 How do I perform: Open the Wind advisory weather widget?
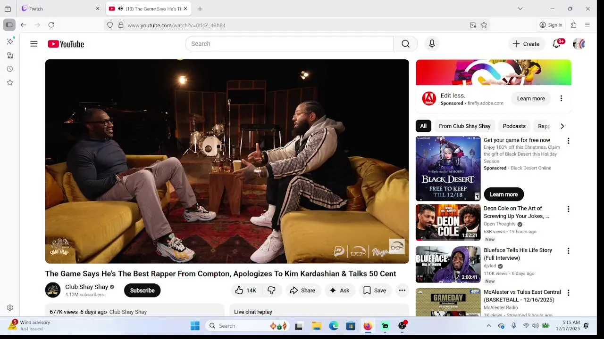(x=29, y=325)
